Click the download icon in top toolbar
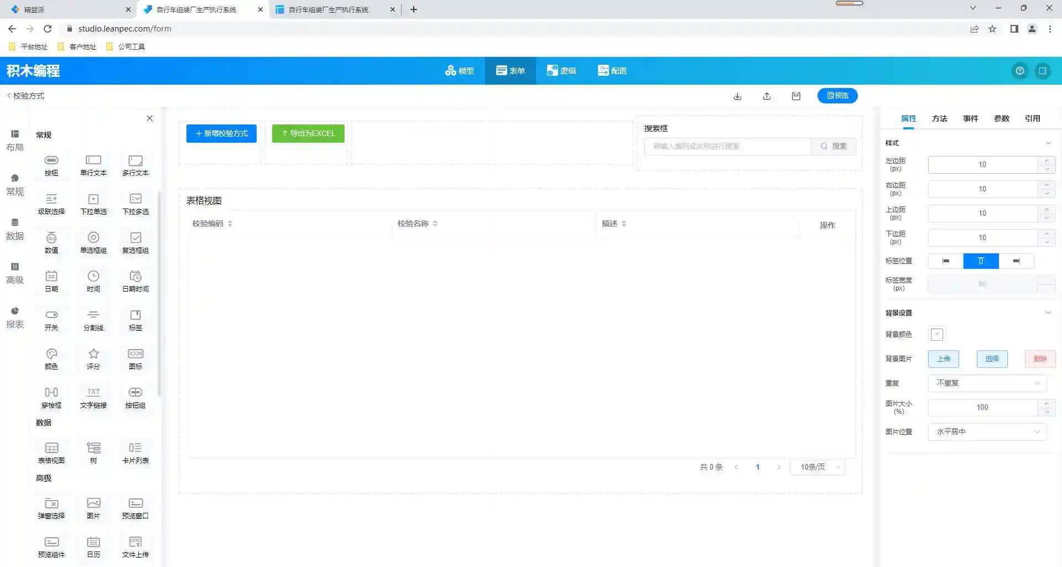 pos(737,96)
